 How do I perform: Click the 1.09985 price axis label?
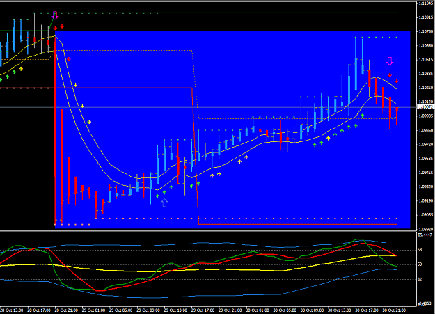click(426, 116)
